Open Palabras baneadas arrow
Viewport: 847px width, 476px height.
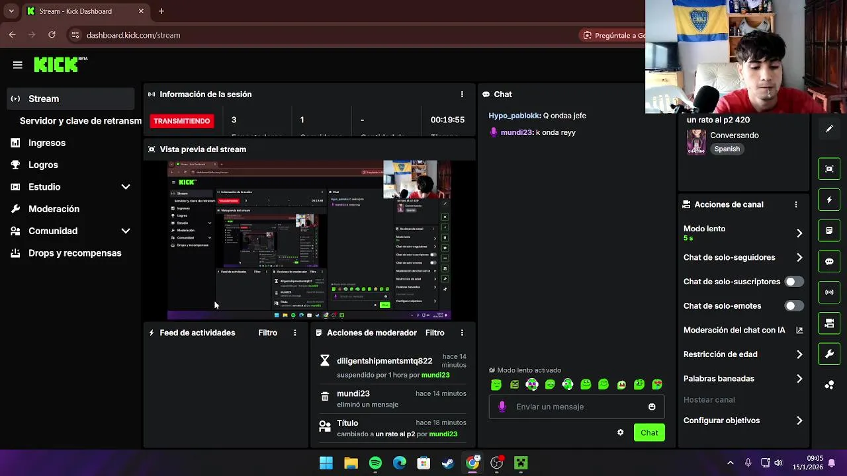pyautogui.click(x=799, y=379)
